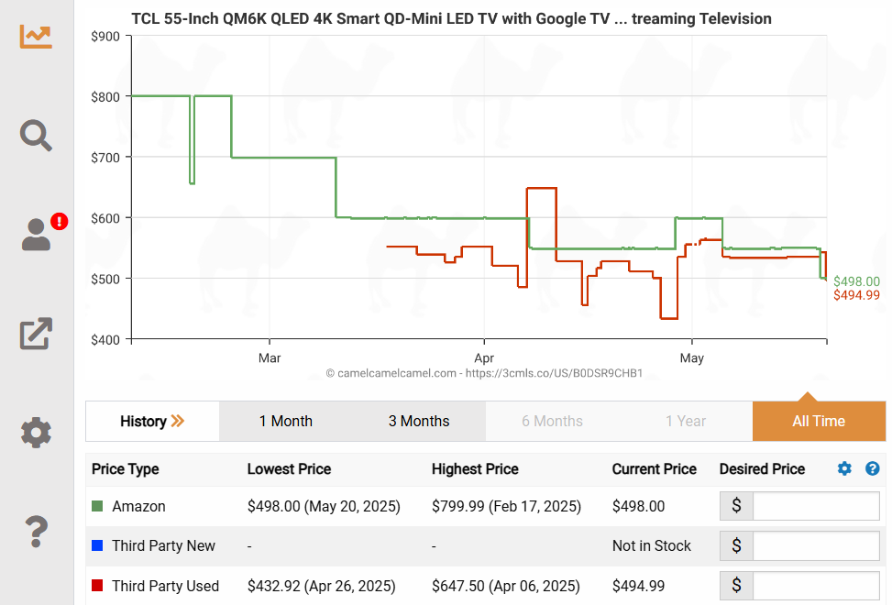The image size is (892, 605).
Task: Click the blue gear beside Desired Price
Action: 844,468
